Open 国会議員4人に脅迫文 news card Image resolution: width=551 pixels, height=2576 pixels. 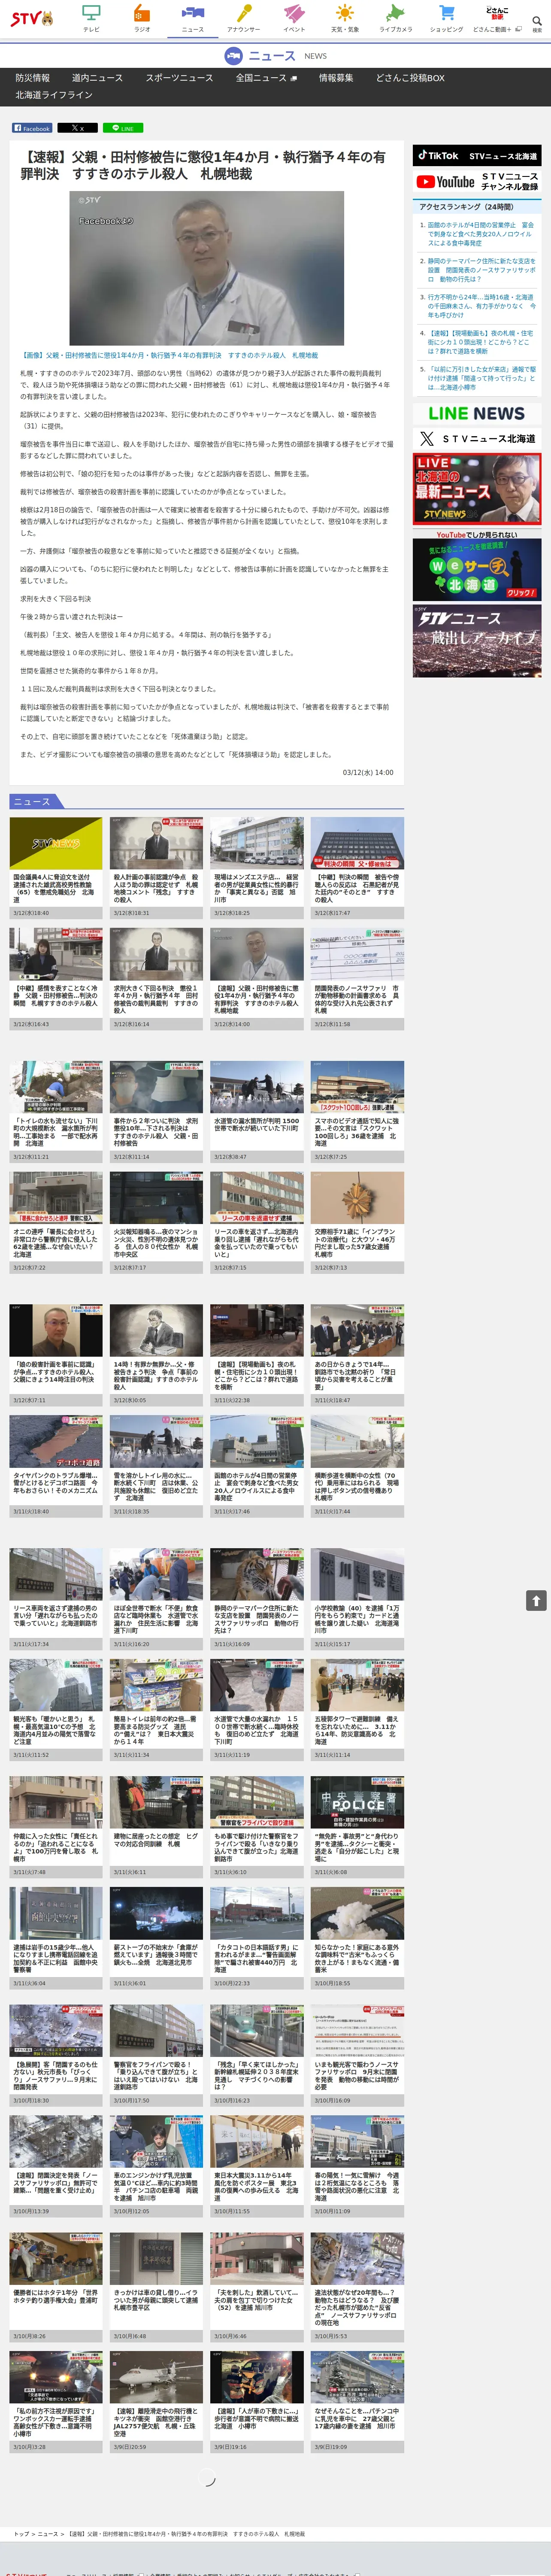tap(56, 868)
